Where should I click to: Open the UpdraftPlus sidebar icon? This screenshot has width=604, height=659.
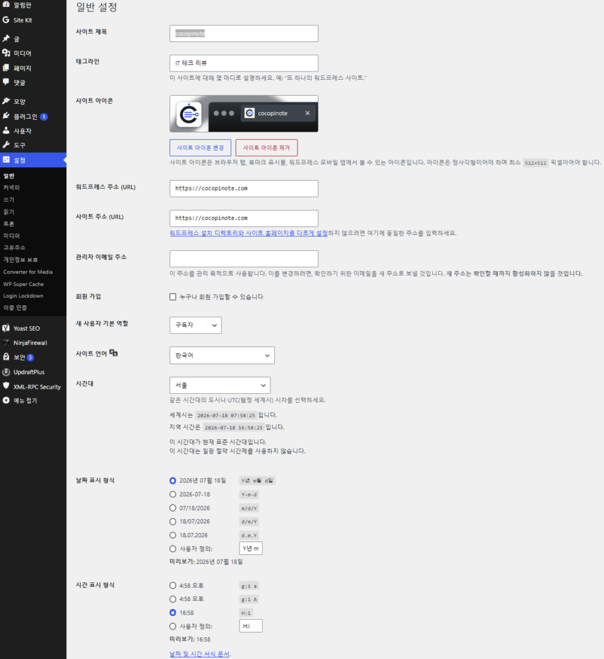[6, 372]
